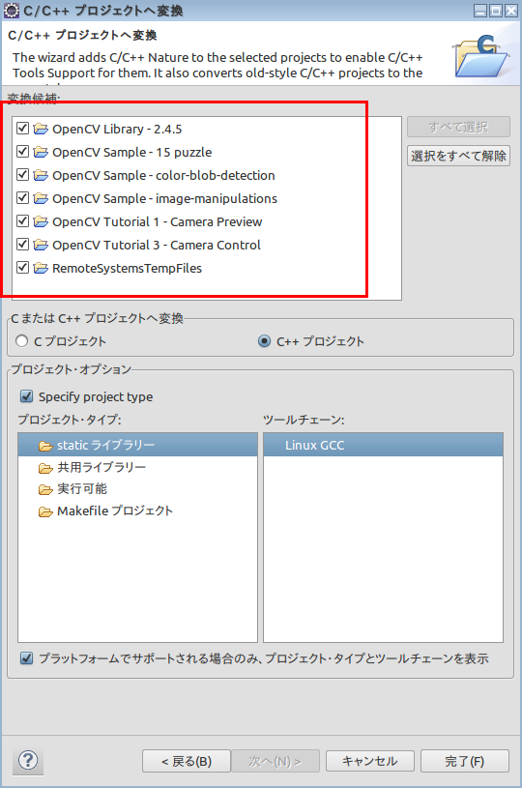
Task: Click the 完了(F) button
Action: pos(465,761)
